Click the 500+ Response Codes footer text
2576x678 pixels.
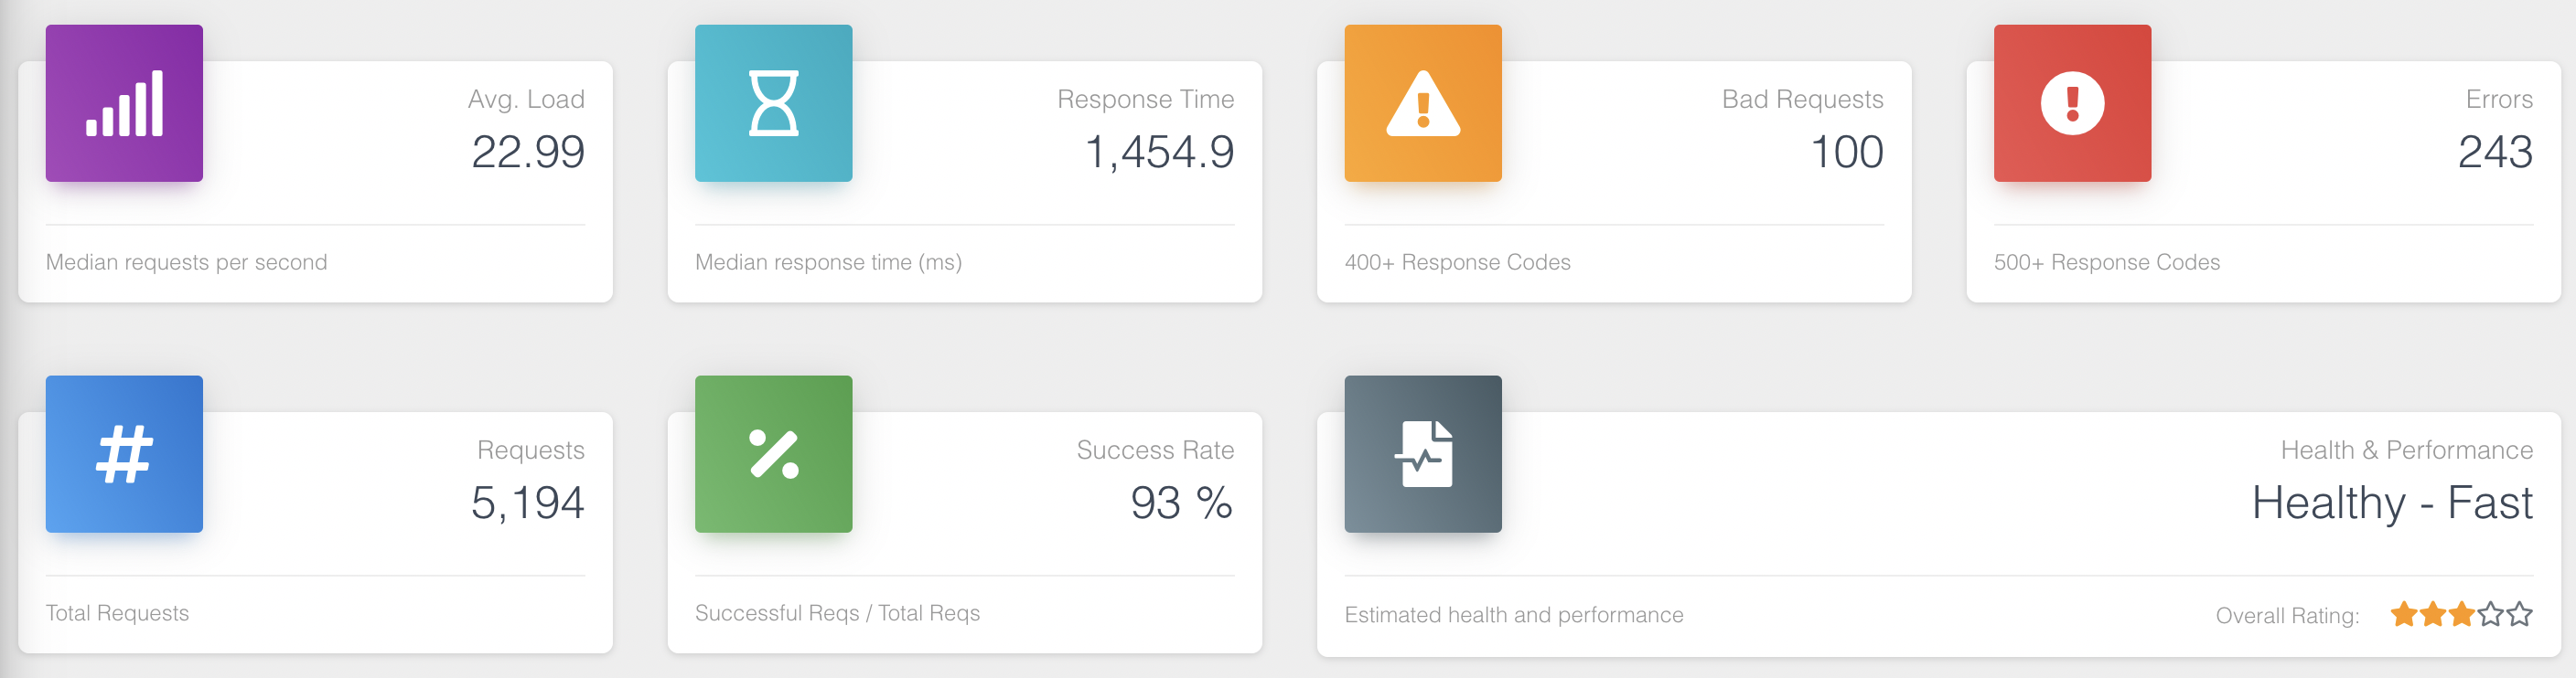(2106, 261)
